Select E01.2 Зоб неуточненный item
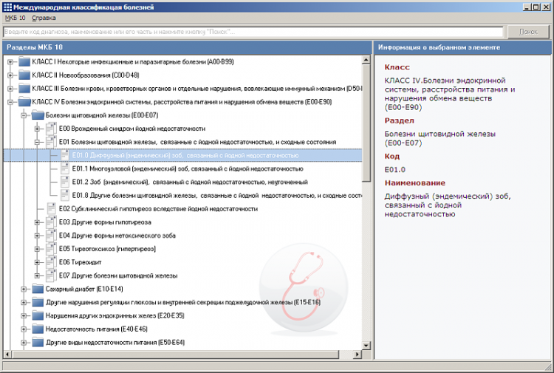This screenshot has width=554, height=373. click(x=190, y=182)
